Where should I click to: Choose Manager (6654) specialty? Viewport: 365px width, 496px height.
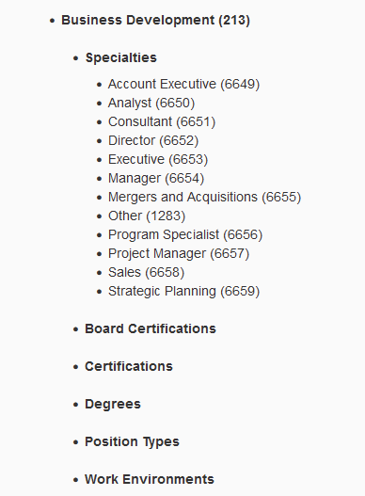click(x=156, y=179)
